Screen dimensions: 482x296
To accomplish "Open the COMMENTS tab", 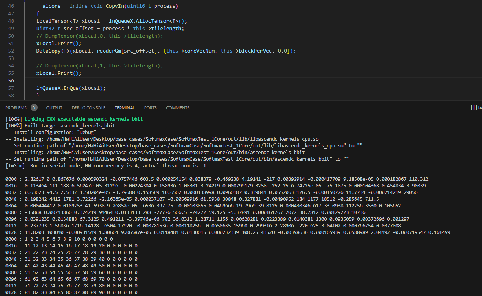I will [x=178, y=108].
